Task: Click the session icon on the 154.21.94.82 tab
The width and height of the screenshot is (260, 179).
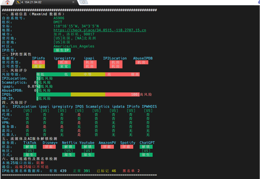Action: [x=18, y=2]
